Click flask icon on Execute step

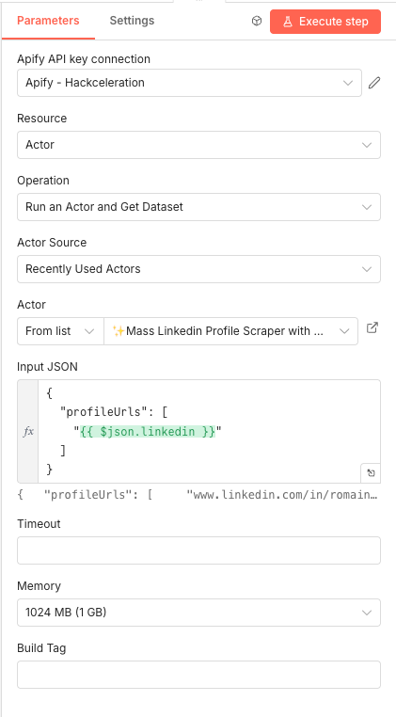click(288, 22)
